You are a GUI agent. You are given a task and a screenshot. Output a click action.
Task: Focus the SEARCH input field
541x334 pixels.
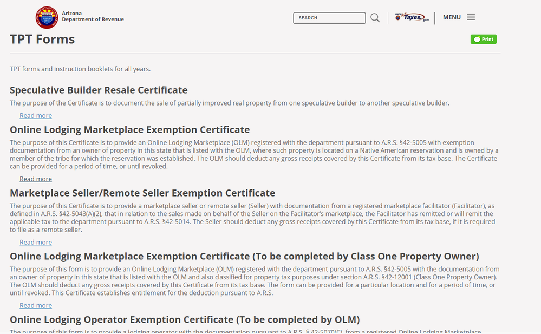[329, 18]
